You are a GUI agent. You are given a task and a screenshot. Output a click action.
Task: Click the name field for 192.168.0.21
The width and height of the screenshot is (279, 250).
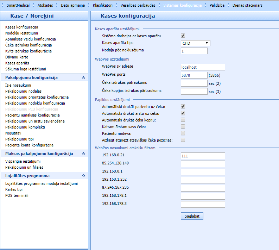tap(203, 156)
